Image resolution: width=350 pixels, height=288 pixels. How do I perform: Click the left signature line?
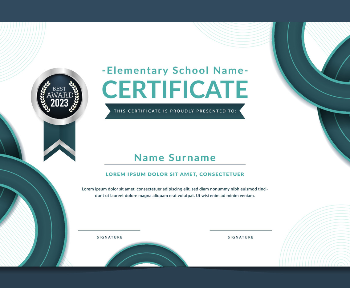click(109, 230)
